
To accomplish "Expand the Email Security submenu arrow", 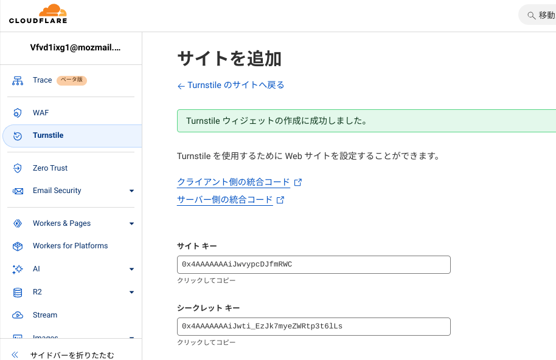I will pos(131,191).
